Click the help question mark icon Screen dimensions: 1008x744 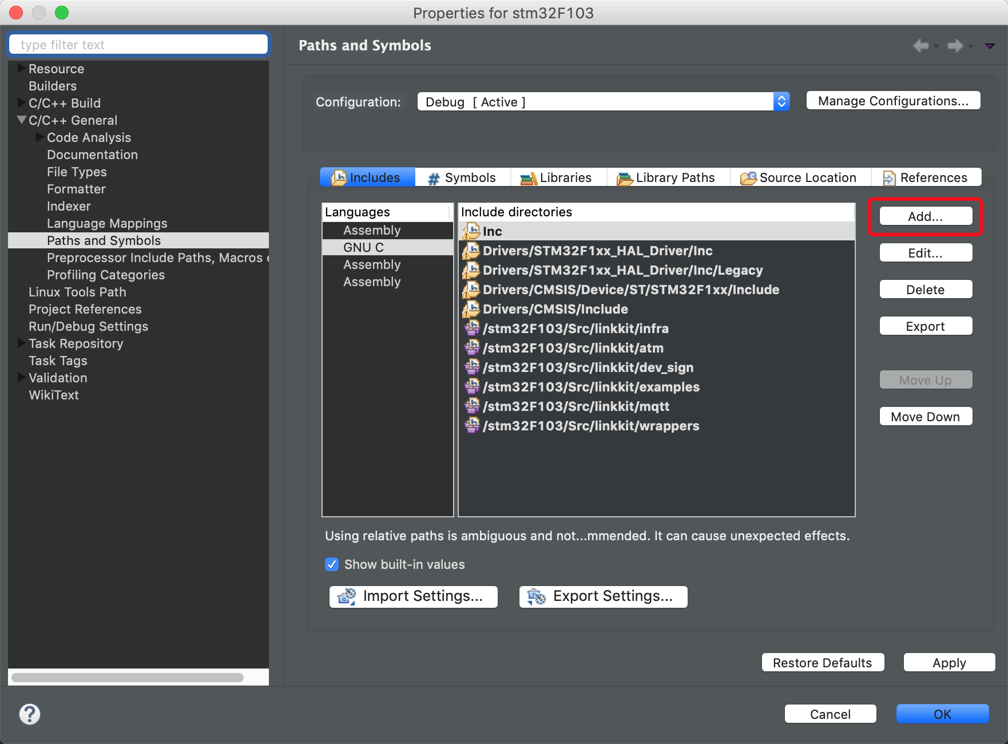[x=29, y=714]
